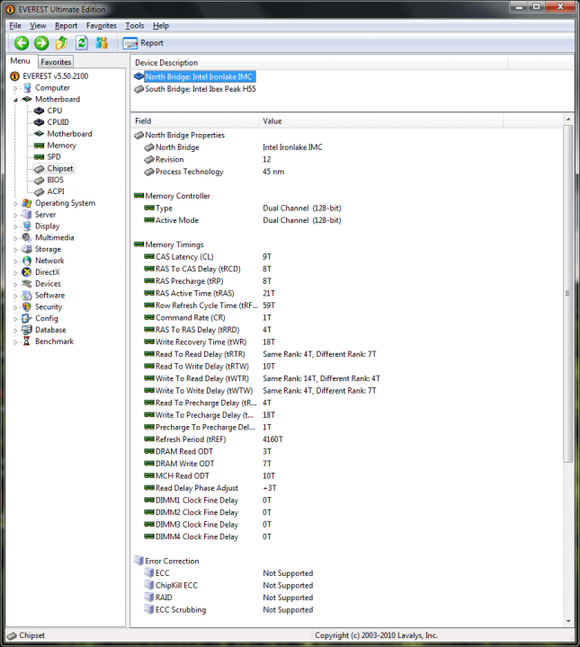This screenshot has width=580, height=647.
Task: Open the Help menu
Action: tap(161, 25)
